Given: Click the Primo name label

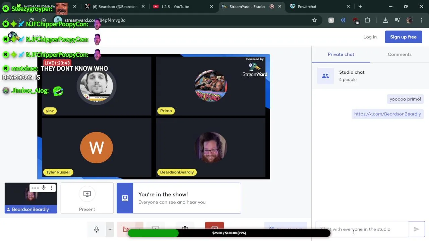Looking at the screenshot, I should tap(166, 111).
